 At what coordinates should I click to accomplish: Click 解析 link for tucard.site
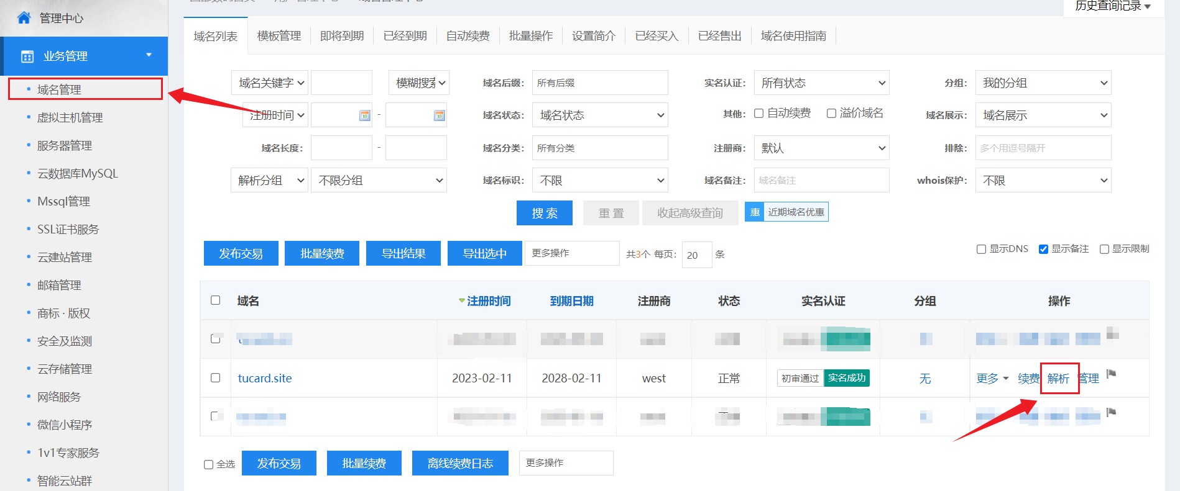pos(1058,378)
